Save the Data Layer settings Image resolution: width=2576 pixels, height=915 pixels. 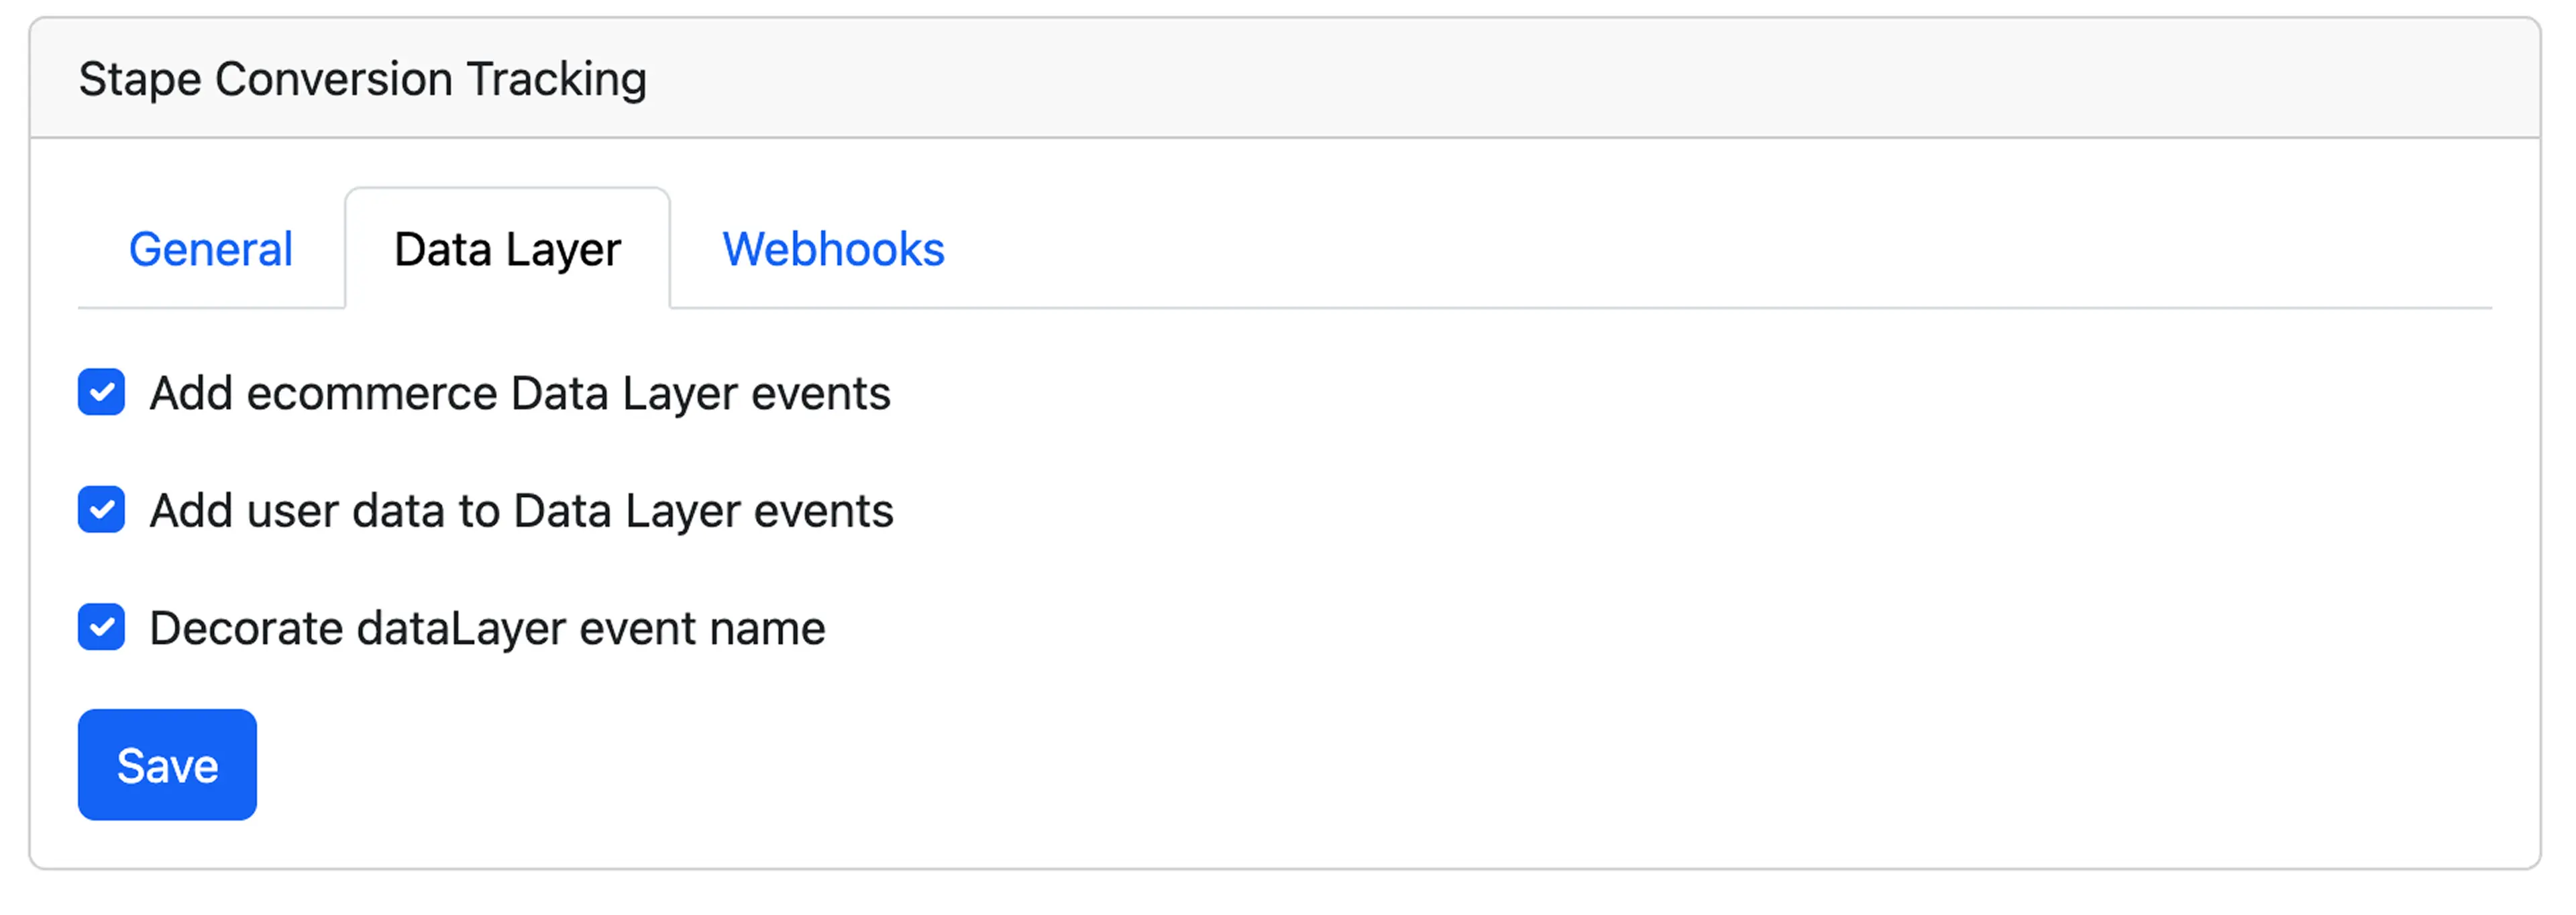[166, 764]
